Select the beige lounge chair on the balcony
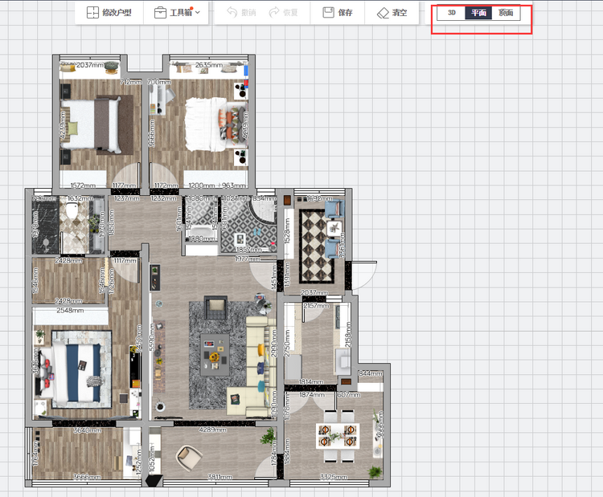Image resolution: width=603 pixels, height=497 pixels. (189, 458)
